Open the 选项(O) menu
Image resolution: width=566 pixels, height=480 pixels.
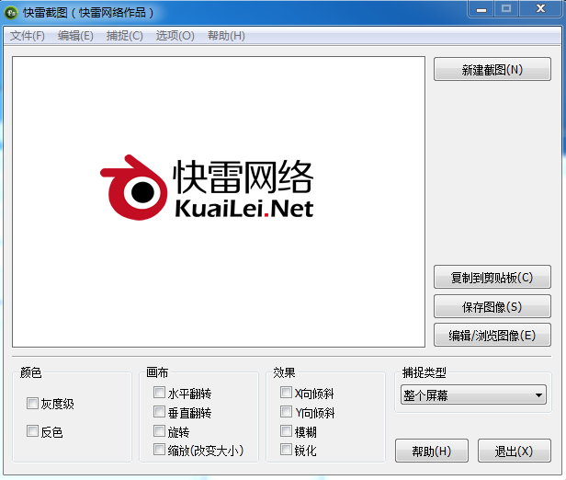(x=175, y=36)
